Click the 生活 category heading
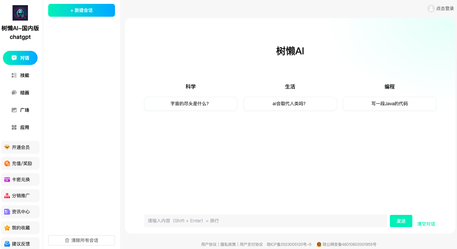 pos(290,87)
